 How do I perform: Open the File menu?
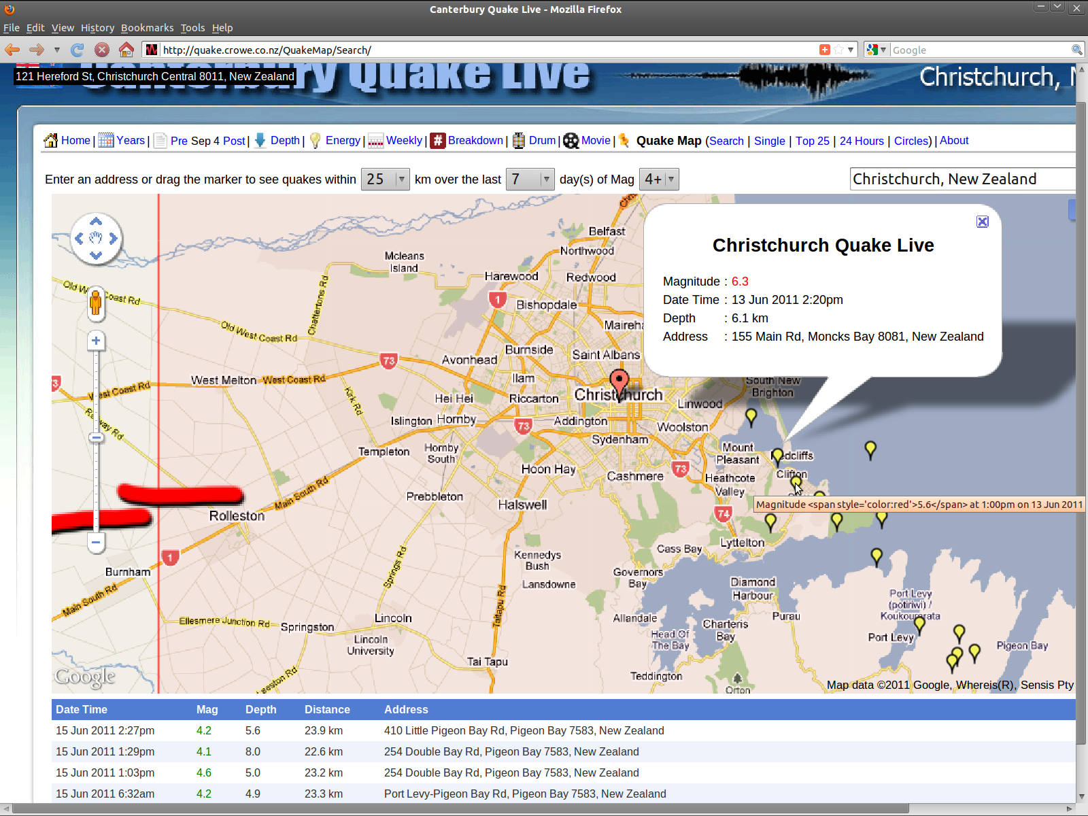click(12, 28)
